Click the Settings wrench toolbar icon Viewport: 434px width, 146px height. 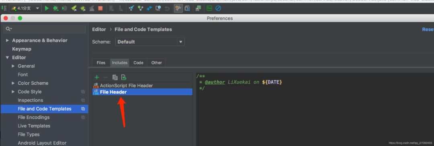[178, 8]
